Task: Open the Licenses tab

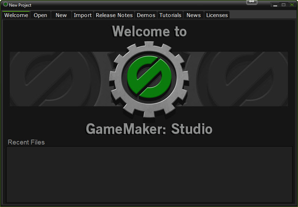Action: (217, 15)
